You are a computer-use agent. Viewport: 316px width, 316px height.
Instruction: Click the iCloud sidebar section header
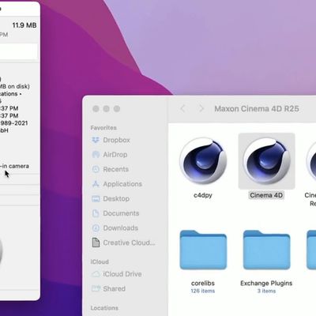point(100,261)
